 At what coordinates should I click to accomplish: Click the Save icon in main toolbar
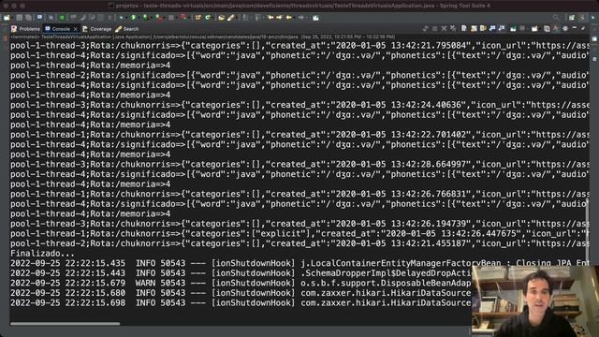tap(20, 18)
